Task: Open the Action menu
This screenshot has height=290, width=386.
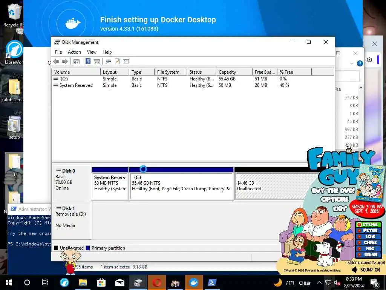Action: pyautogui.click(x=74, y=52)
